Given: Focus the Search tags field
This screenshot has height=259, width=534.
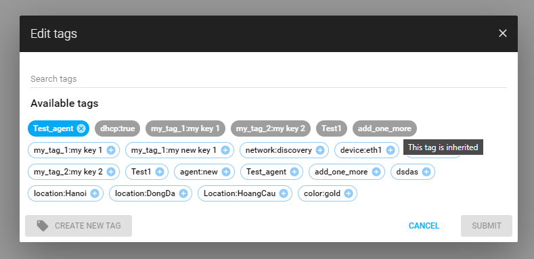Looking at the screenshot, I should coord(269,79).
